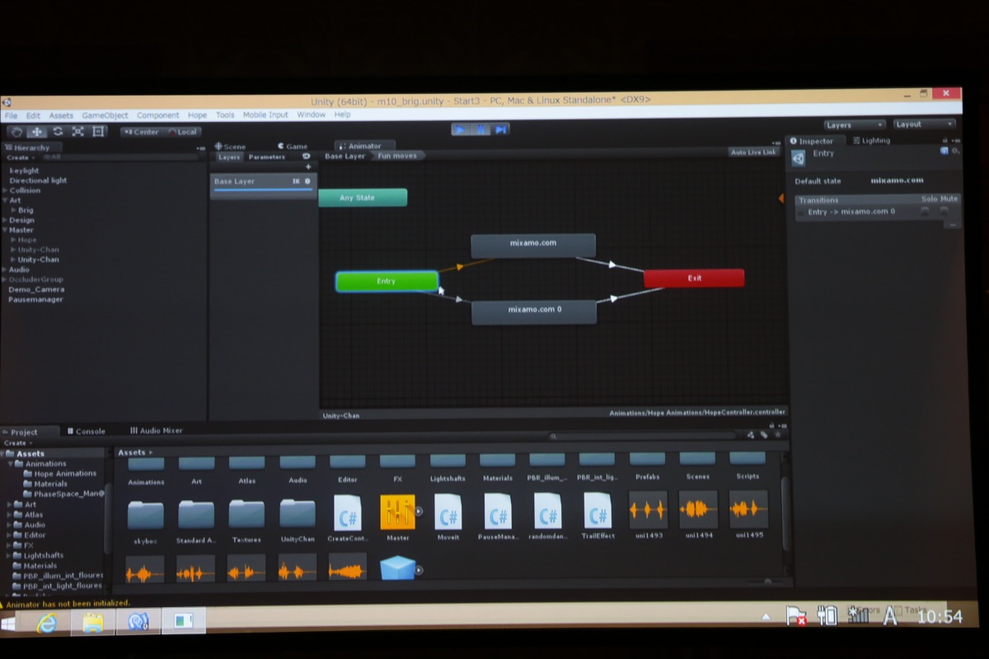989x659 pixels.
Task: Select the mixamo.com 0 state node
Action: click(x=534, y=312)
